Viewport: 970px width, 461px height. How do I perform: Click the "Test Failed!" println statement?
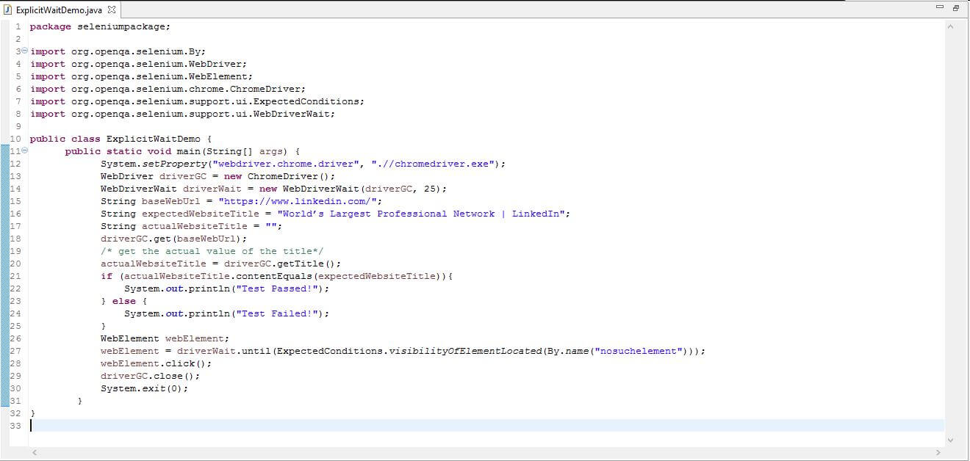[x=227, y=313]
